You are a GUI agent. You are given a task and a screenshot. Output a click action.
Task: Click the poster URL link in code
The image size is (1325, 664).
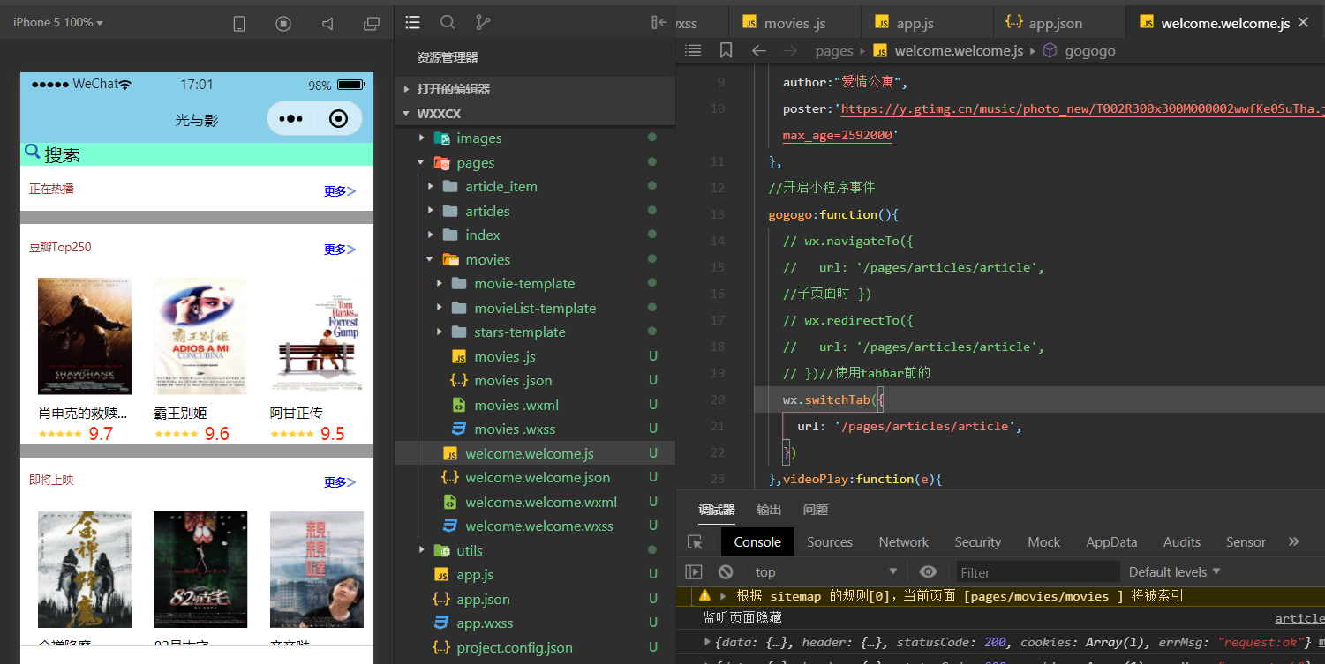1082,109
